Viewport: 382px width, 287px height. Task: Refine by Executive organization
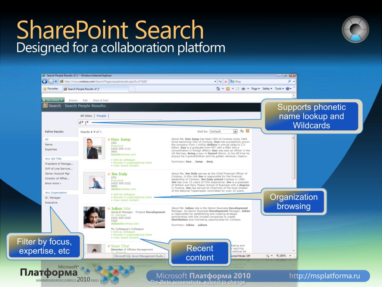tap(51, 203)
